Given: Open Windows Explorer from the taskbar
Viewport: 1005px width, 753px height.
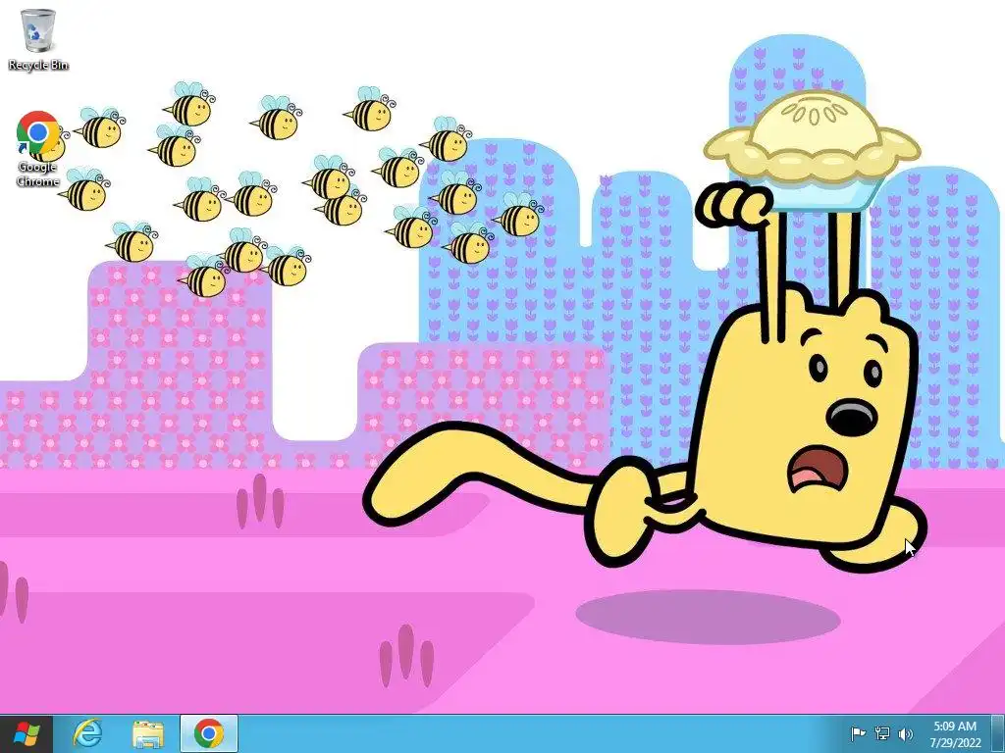Looking at the screenshot, I should pyautogui.click(x=148, y=733).
